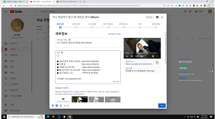Click the video preview progress bar
Viewport: 215px width, 119px height.
(142, 53)
